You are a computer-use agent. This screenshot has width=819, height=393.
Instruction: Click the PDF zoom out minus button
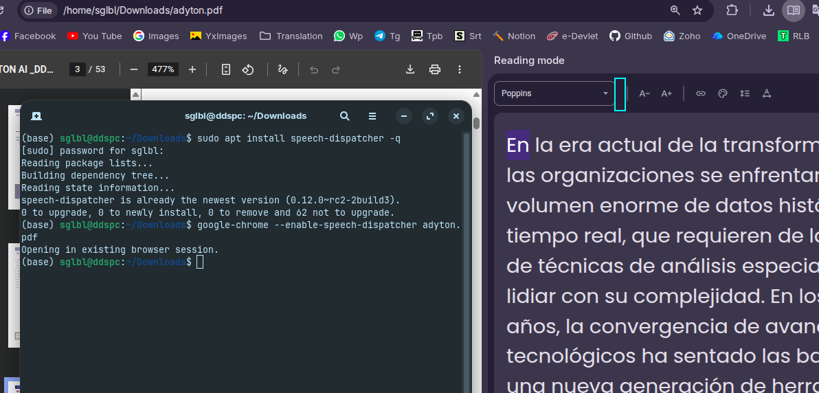[x=134, y=69]
